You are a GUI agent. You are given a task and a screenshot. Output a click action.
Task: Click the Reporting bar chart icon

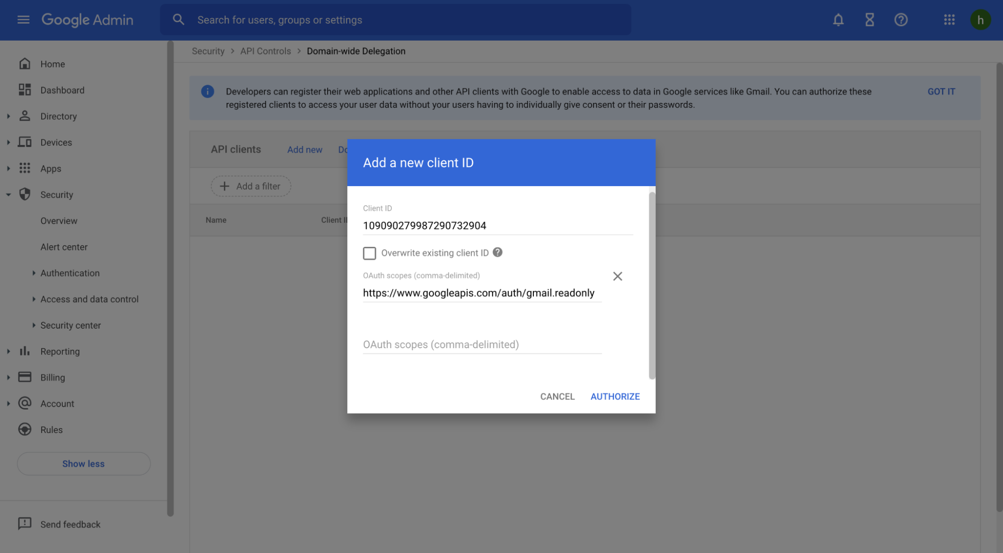coord(25,351)
